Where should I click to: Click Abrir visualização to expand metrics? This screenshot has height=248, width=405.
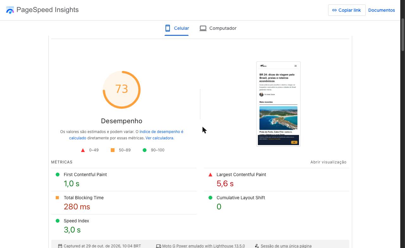(328, 162)
